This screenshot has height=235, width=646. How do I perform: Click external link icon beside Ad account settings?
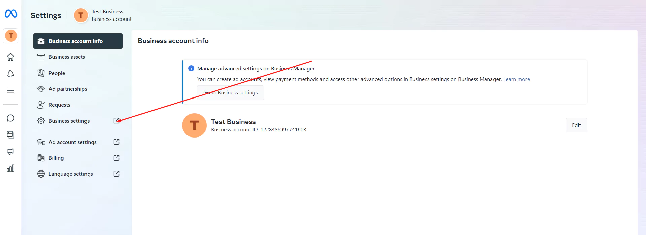116,142
